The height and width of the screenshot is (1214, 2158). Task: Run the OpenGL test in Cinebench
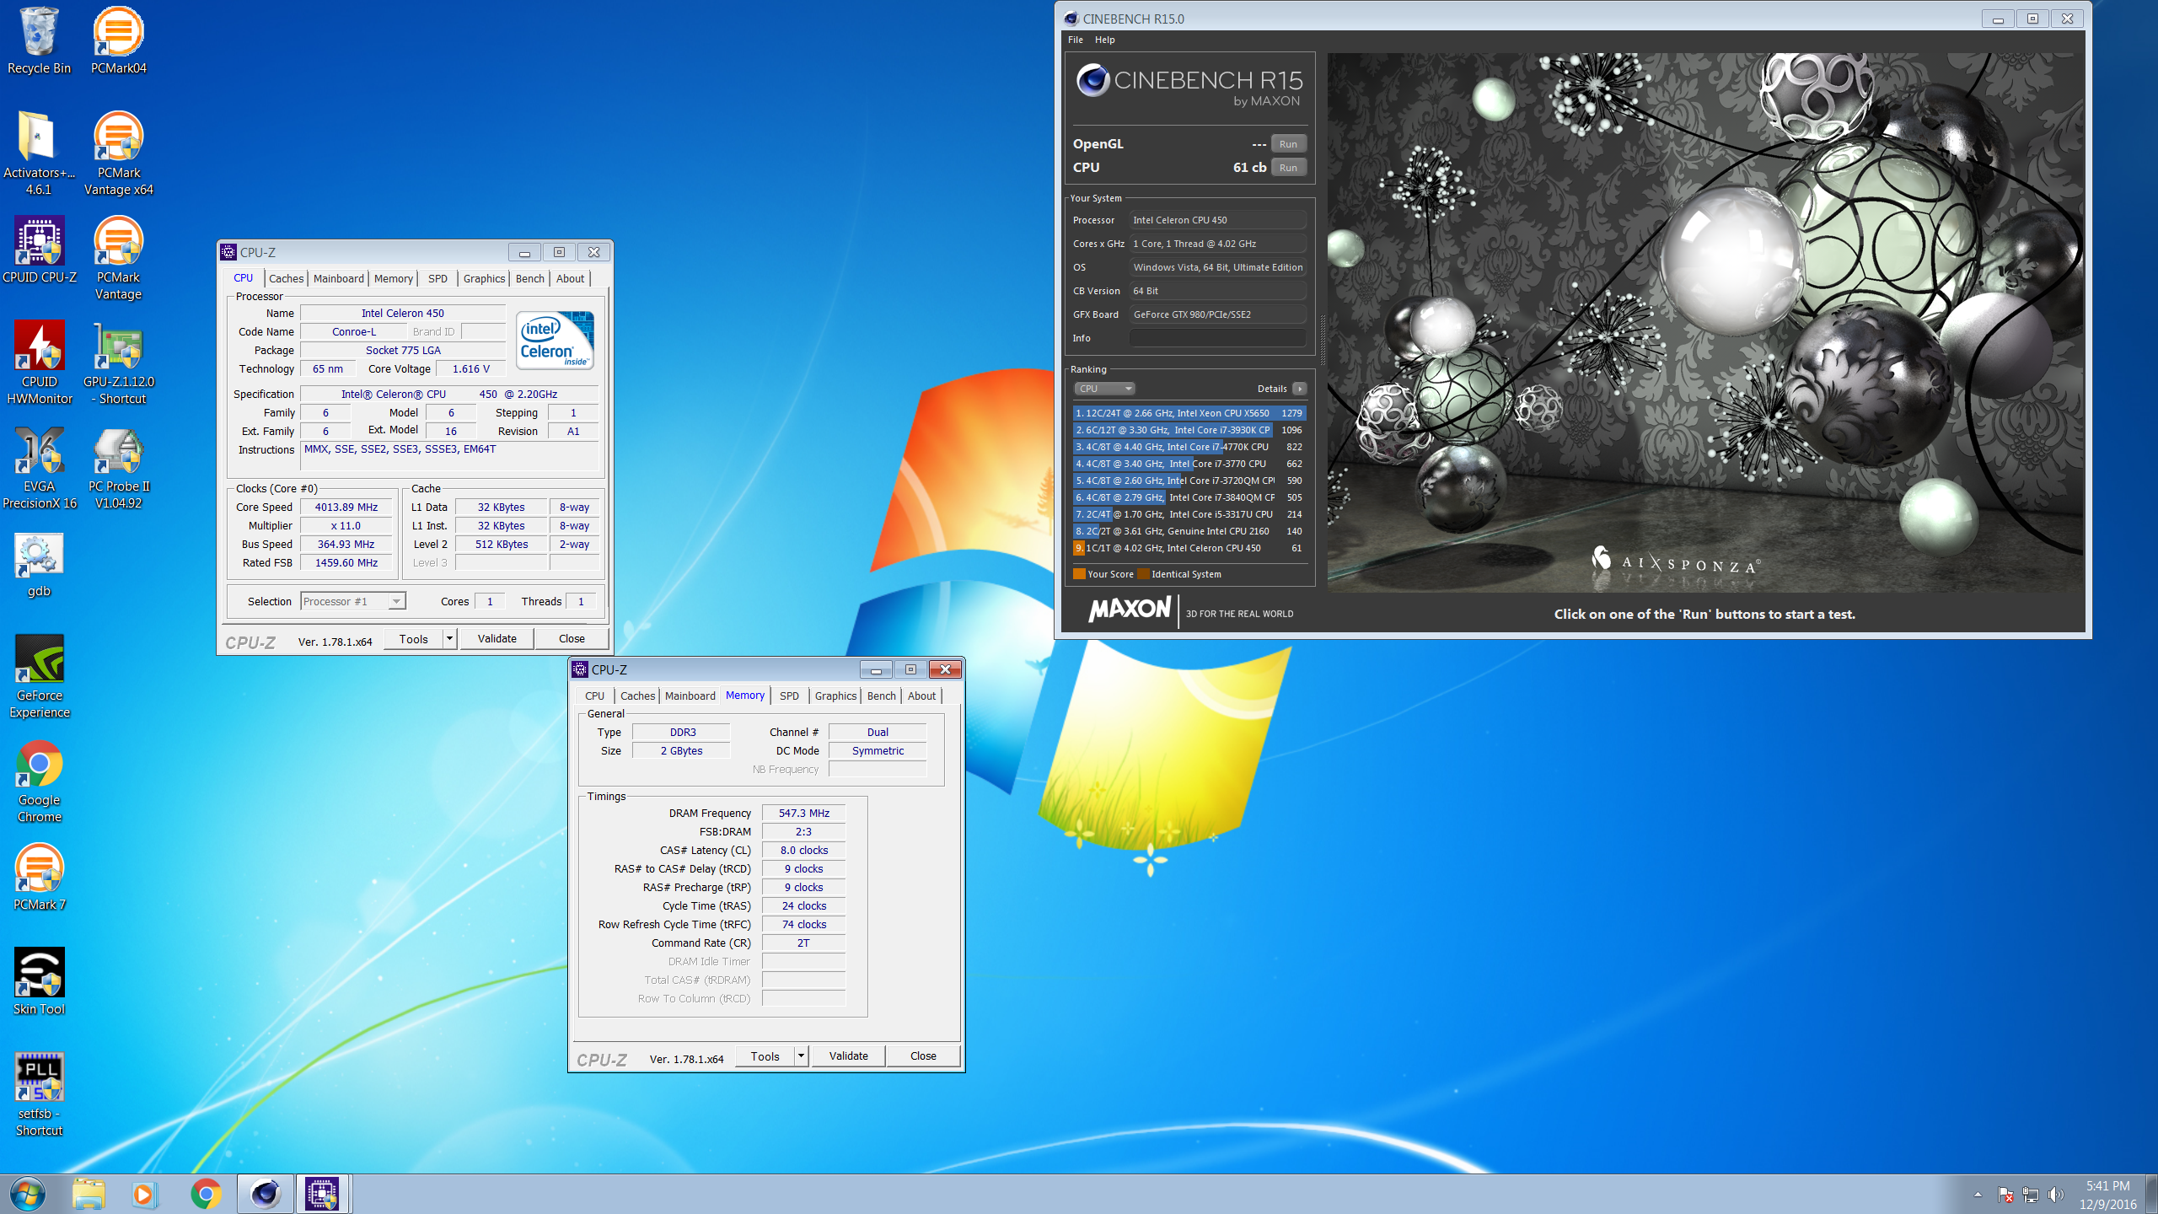pyautogui.click(x=1288, y=144)
